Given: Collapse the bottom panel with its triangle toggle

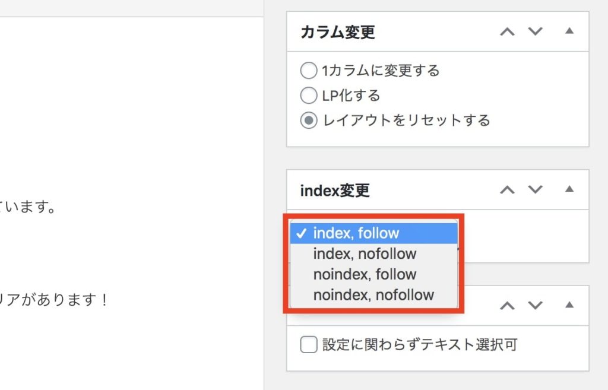Looking at the screenshot, I should (569, 305).
